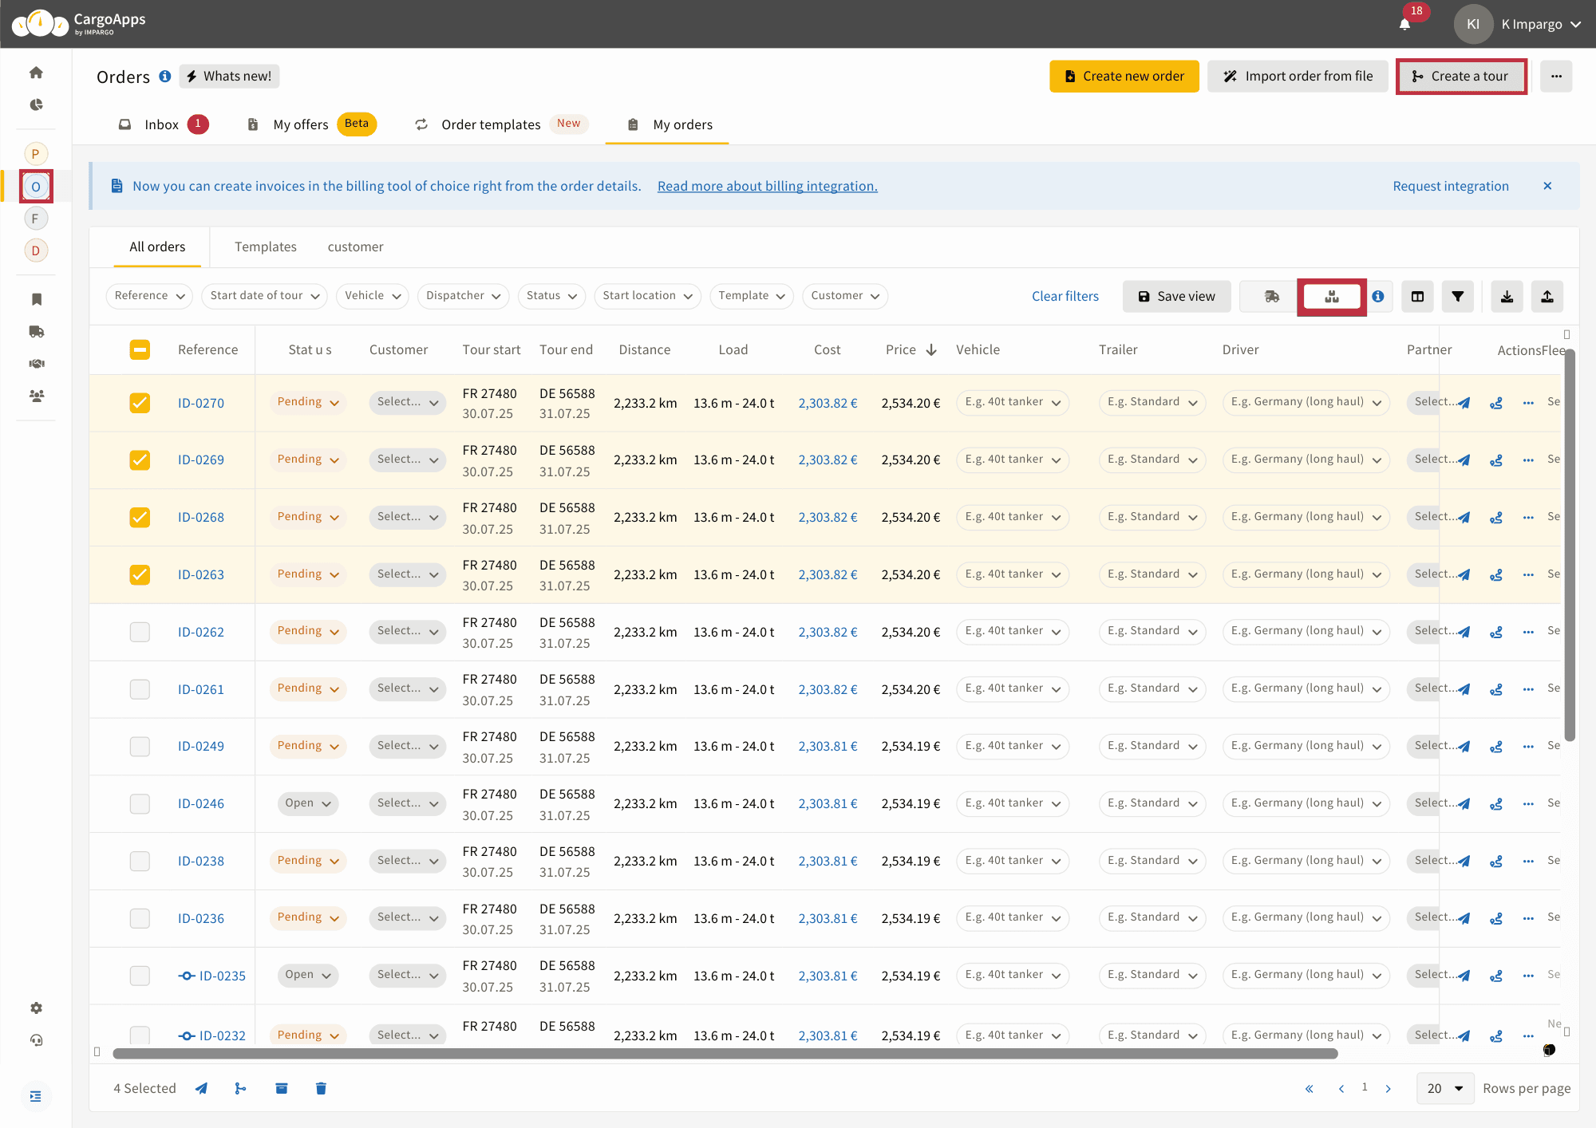The image size is (1596, 1128).
Task: Switch to the Templates tab
Action: (265, 247)
